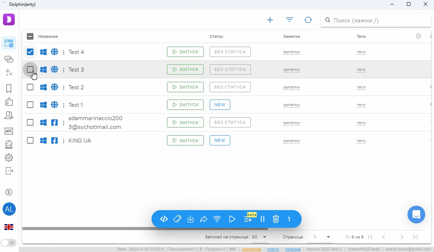This screenshot has height=252, width=434.
Task: Toggle the dark mode switch
Action: tap(8, 243)
